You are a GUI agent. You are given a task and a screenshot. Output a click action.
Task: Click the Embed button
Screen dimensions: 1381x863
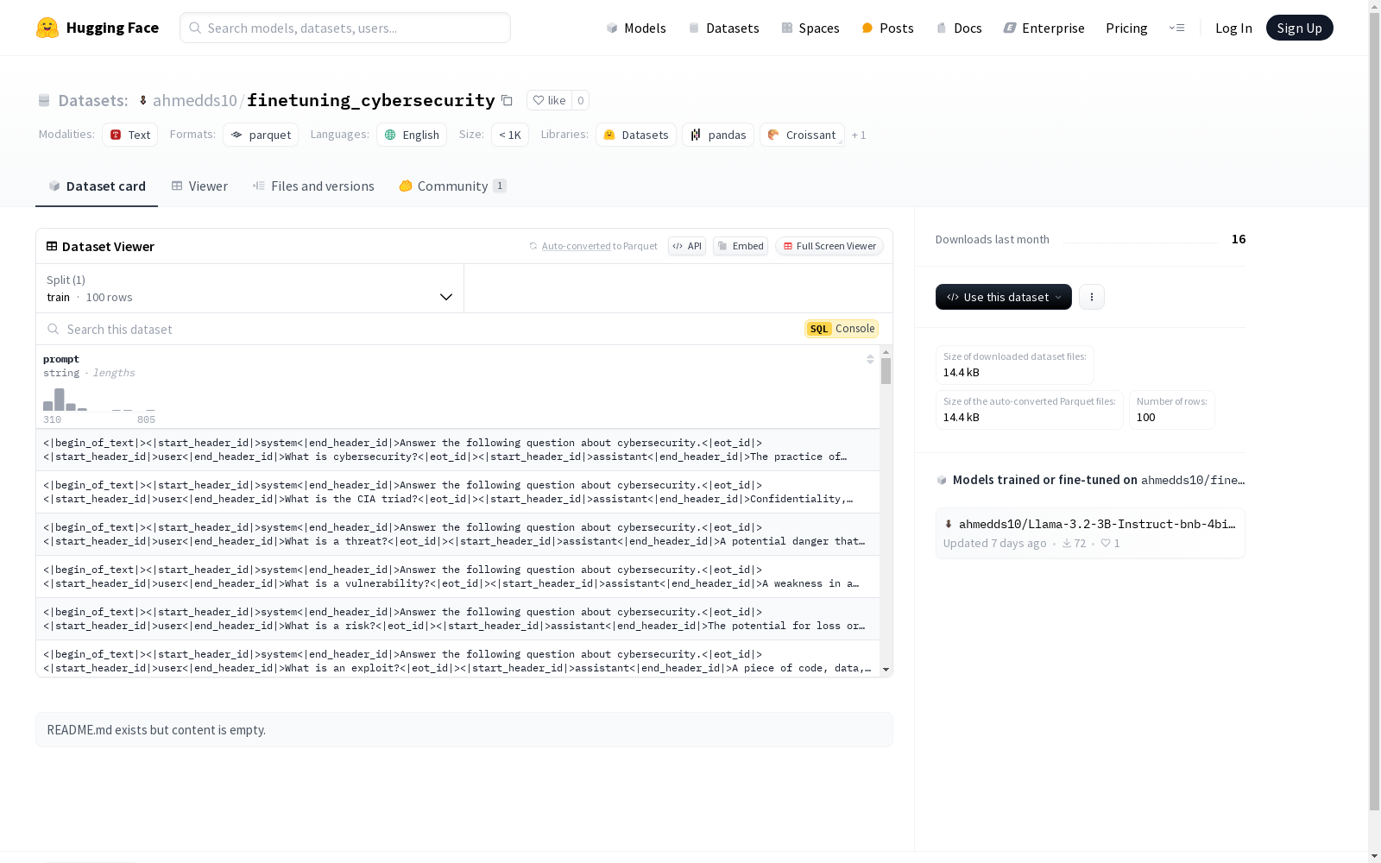pyautogui.click(x=741, y=246)
